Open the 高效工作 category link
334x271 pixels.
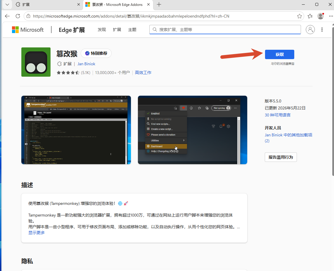click(143, 73)
